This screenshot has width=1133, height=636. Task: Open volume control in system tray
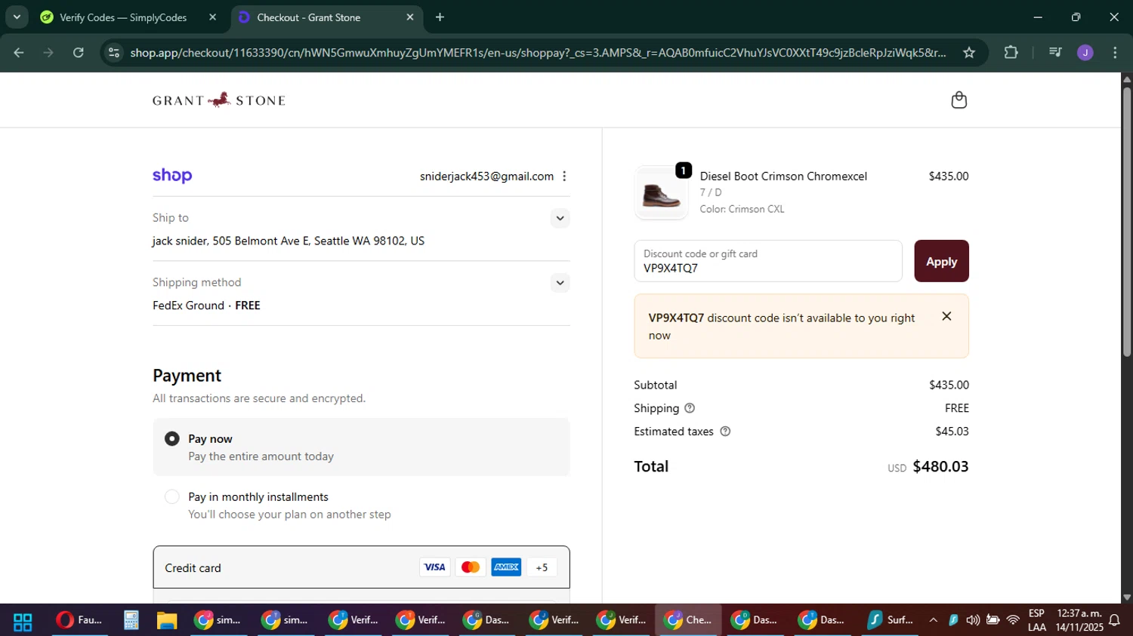tap(973, 620)
